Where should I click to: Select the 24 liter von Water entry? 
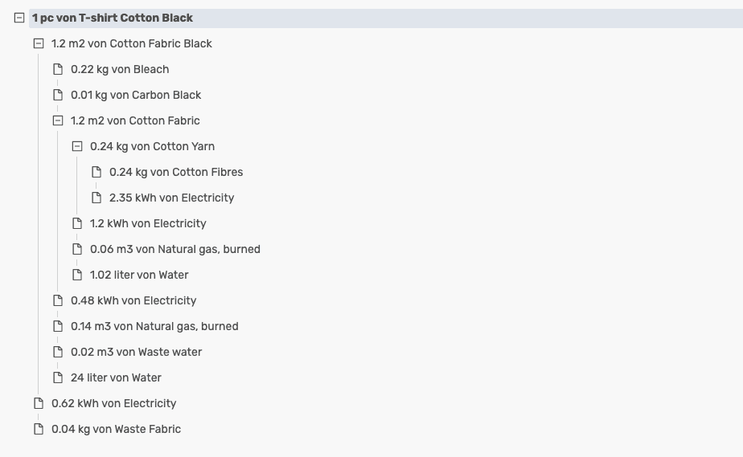click(116, 377)
